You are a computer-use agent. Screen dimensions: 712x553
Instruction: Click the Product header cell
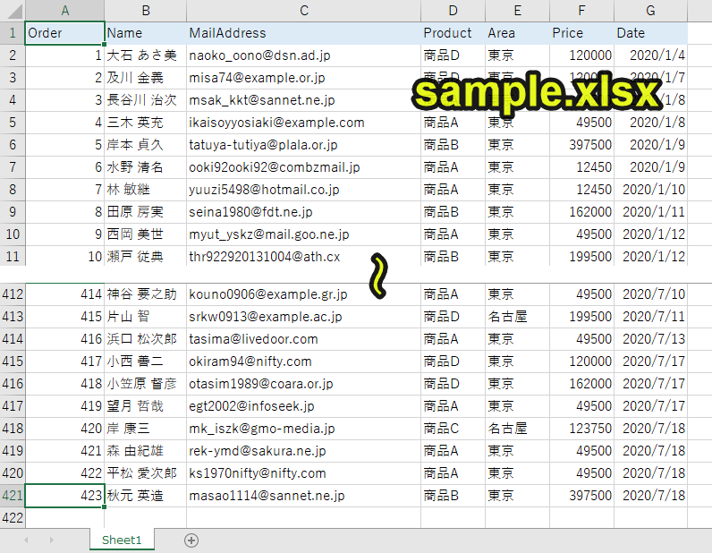click(453, 33)
